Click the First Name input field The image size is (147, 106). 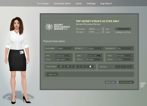click(95, 29)
